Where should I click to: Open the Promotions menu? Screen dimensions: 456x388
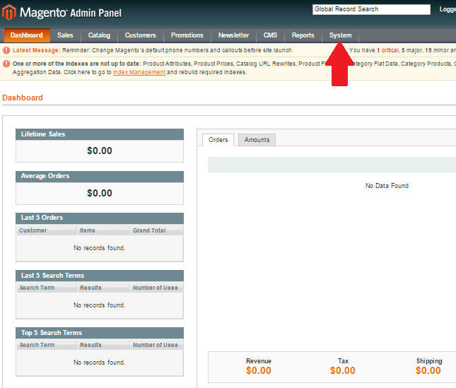(x=187, y=35)
